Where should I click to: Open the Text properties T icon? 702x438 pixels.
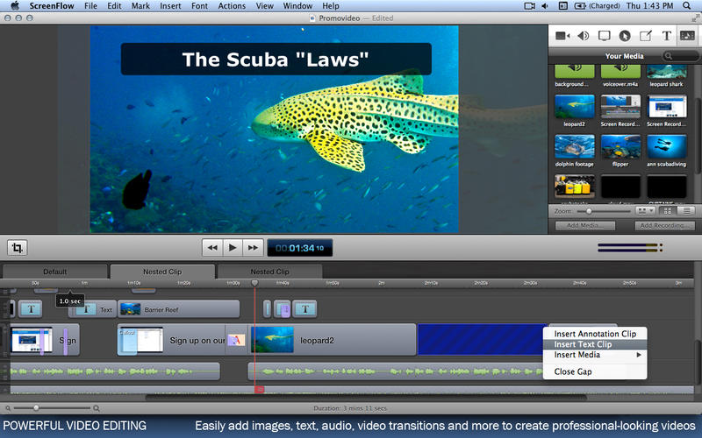667,36
